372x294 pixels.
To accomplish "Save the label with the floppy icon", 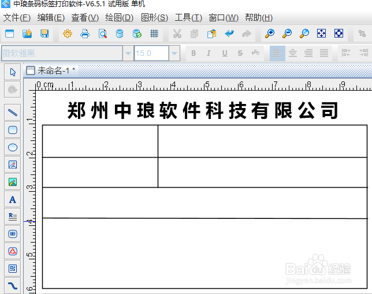I will 44,34.
